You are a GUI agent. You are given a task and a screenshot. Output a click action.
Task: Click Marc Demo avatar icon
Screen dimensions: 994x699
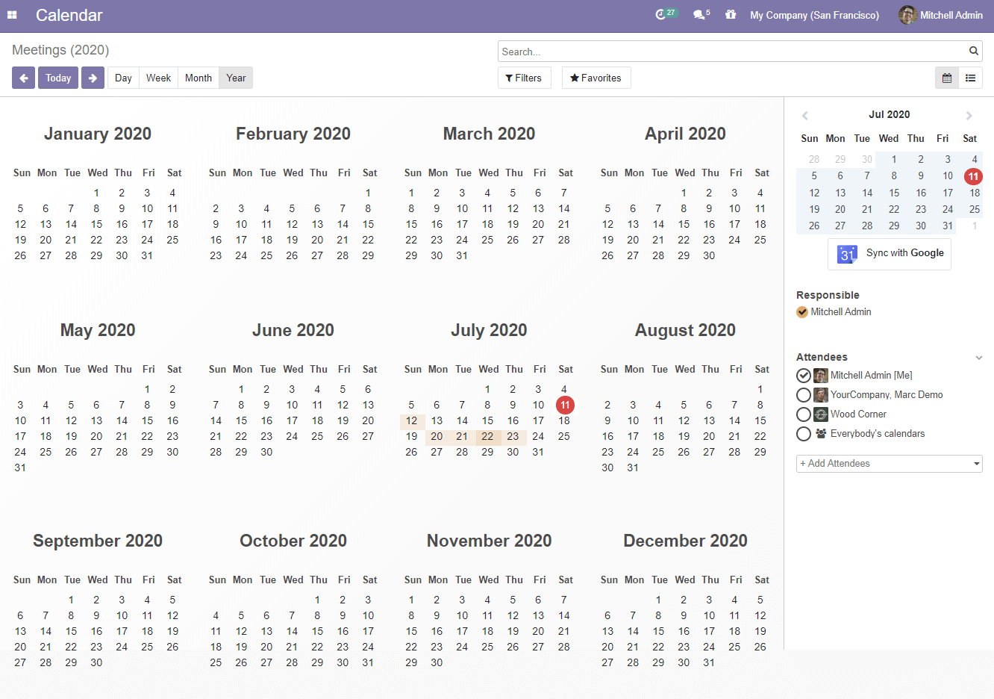821,394
